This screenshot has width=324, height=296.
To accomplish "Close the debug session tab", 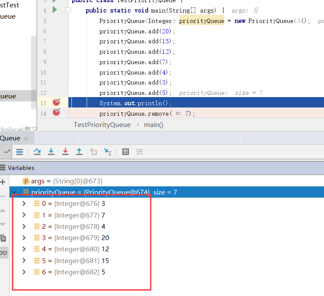I will pos(26,139).
